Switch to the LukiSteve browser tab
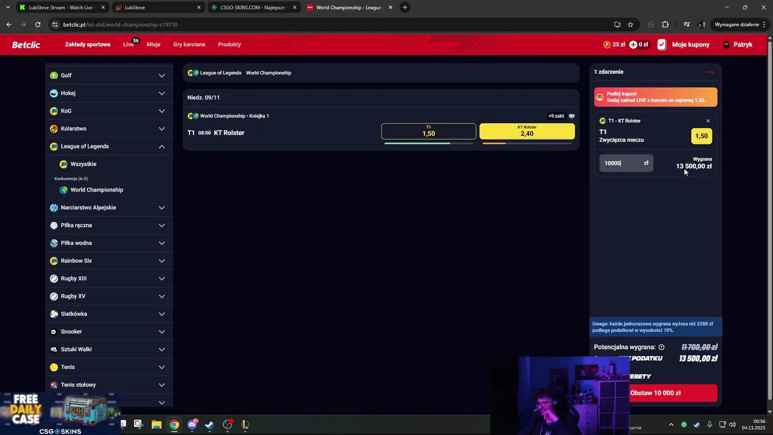This screenshot has height=435, width=773. [158, 7]
